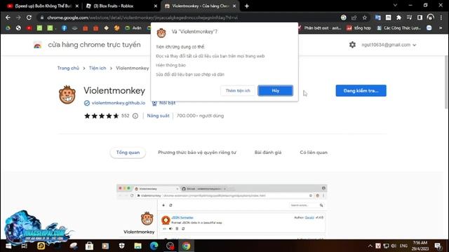Image resolution: width=449 pixels, height=252 pixels.
Task: Click the rating info icon beside 552
Action: (135, 115)
